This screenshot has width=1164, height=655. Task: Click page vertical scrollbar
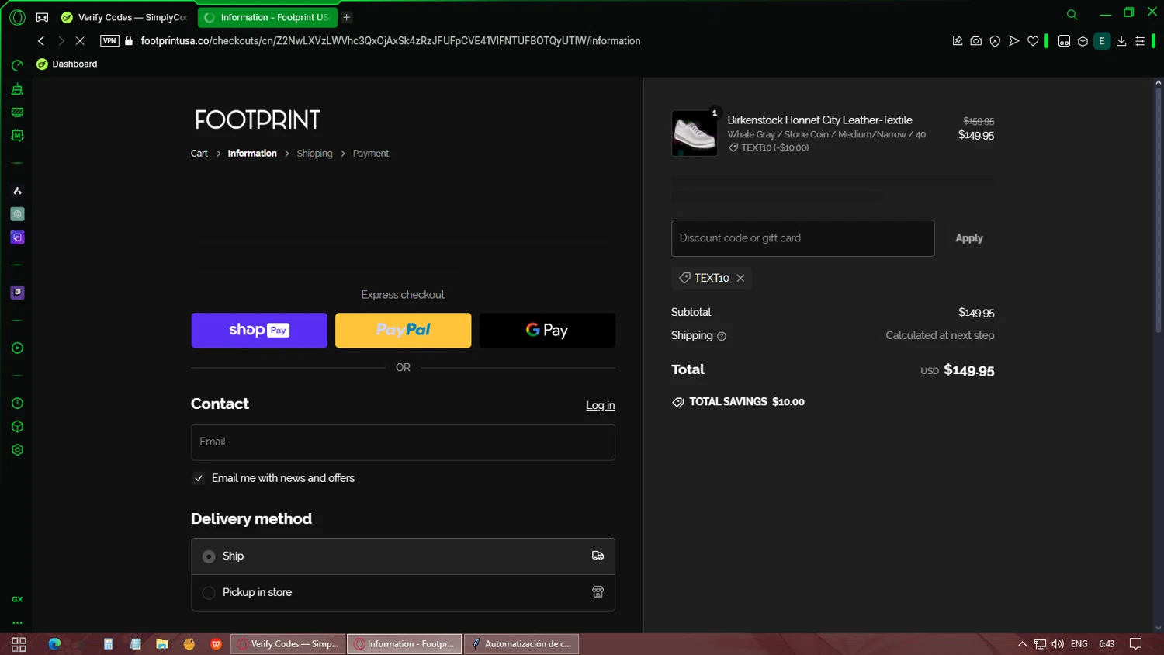(1158, 210)
